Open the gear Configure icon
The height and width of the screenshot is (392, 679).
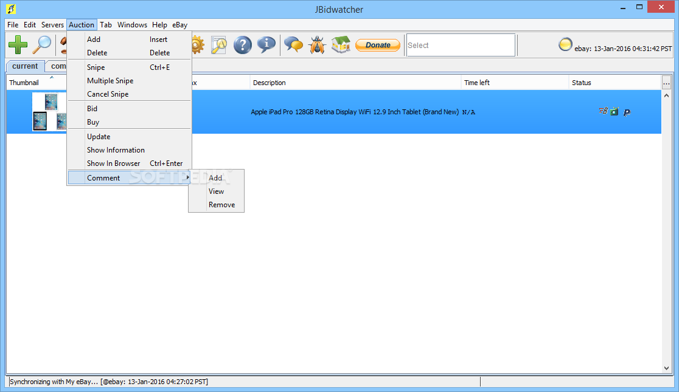pyautogui.click(x=198, y=44)
